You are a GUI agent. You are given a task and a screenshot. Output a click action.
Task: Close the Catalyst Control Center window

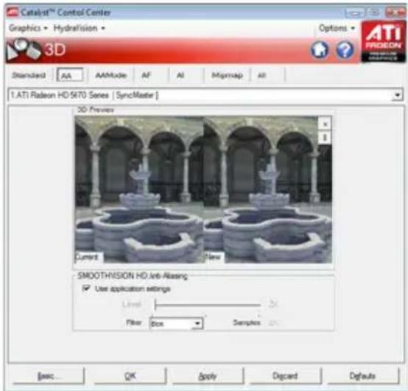click(x=395, y=13)
